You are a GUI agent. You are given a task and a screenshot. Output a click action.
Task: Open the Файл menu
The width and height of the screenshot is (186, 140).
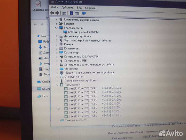(x=55, y=7)
